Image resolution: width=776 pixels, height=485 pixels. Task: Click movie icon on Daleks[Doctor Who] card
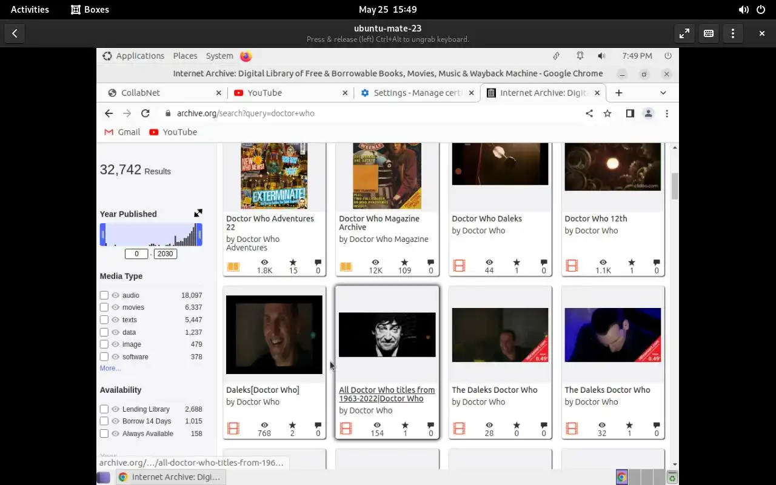click(x=233, y=429)
